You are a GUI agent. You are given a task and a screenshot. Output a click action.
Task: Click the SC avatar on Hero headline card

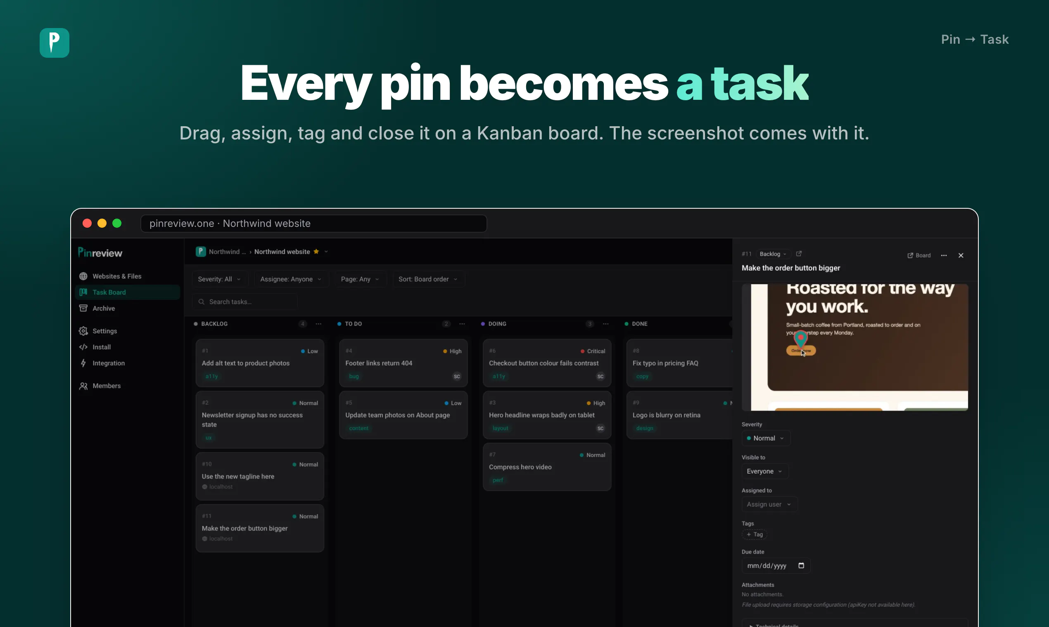[x=600, y=428]
